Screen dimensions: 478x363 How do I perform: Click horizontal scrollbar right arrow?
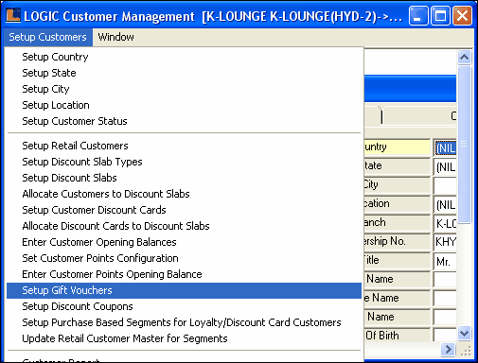point(448,349)
